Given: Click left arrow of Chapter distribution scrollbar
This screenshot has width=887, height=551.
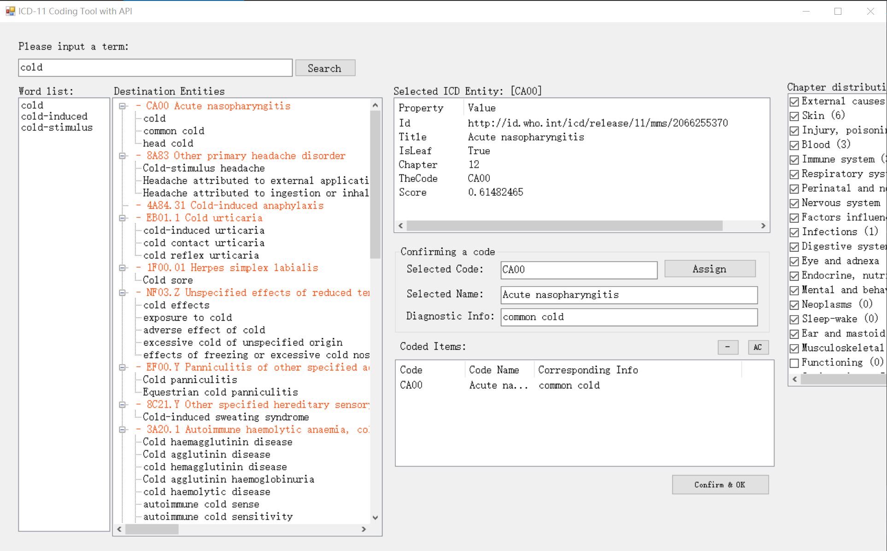Looking at the screenshot, I should pyautogui.click(x=795, y=379).
